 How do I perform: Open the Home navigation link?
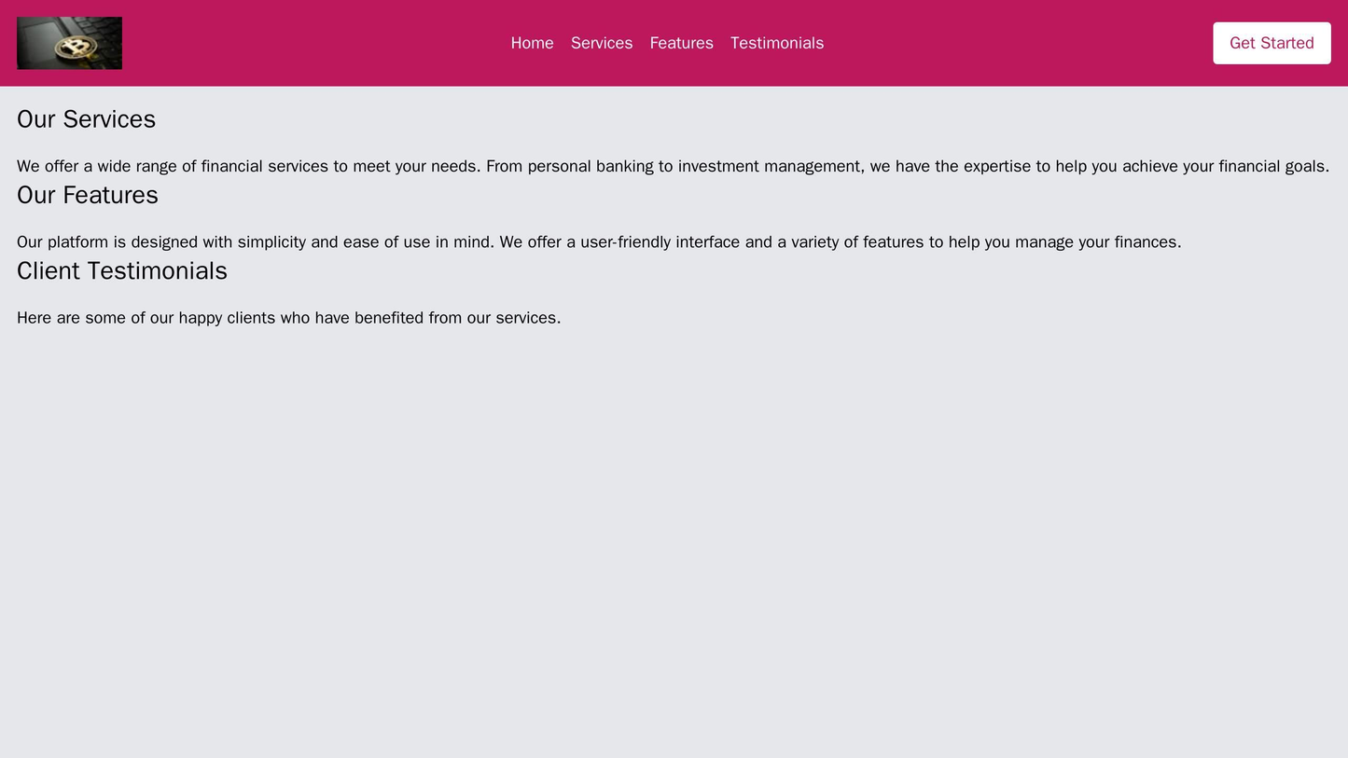click(x=532, y=43)
